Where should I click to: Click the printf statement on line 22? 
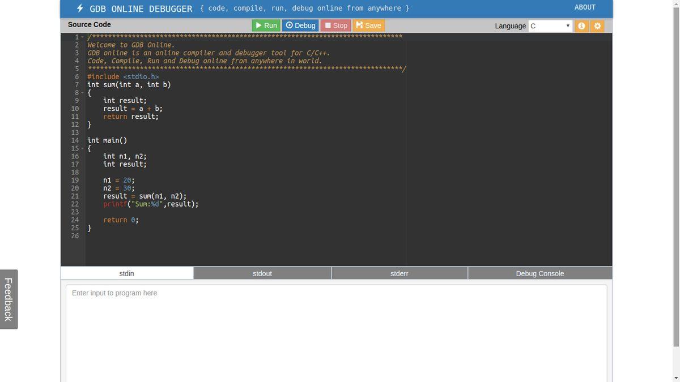(151, 204)
